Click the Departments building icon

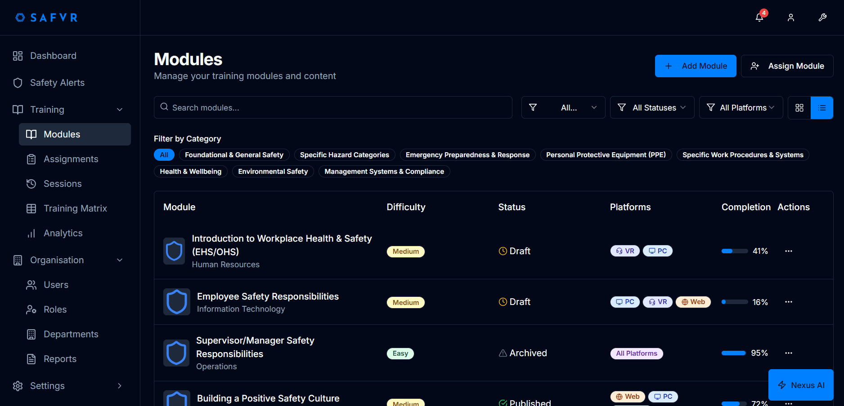tap(31, 334)
